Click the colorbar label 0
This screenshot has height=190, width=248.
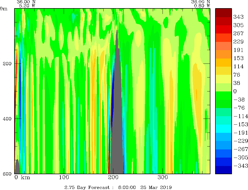[x=235, y=91]
